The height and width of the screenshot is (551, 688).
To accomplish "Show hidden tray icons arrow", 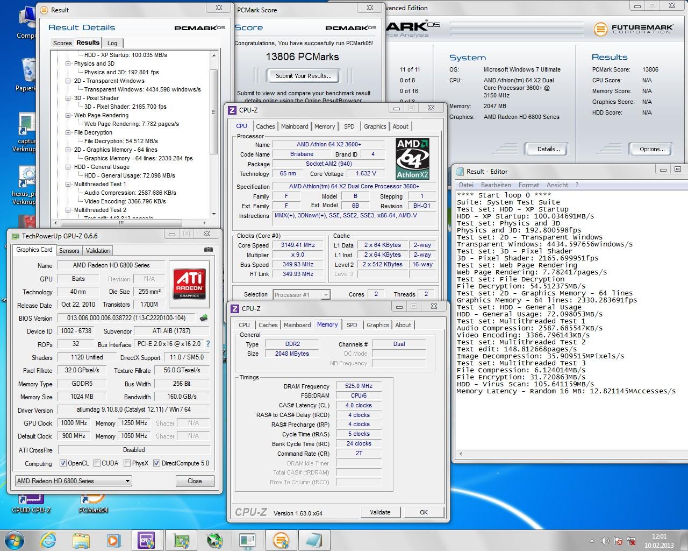I will (593, 540).
